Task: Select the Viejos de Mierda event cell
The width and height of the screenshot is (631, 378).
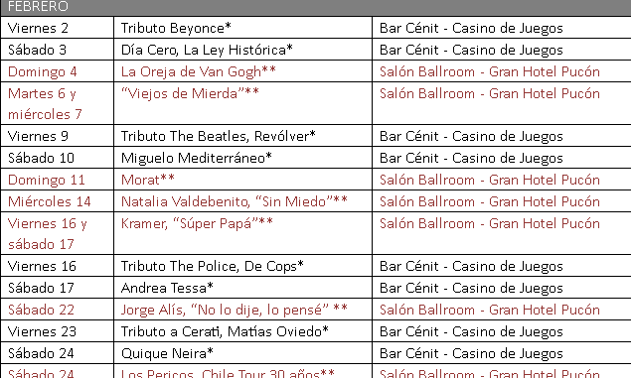Action: point(243,103)
